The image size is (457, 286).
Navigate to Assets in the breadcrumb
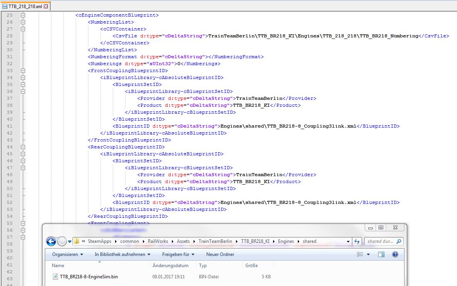183,241
